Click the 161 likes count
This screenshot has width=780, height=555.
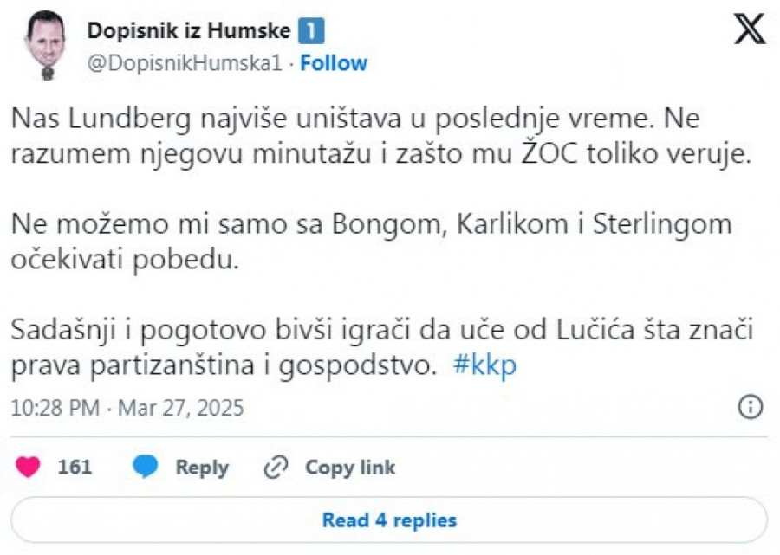click(75, 468)
